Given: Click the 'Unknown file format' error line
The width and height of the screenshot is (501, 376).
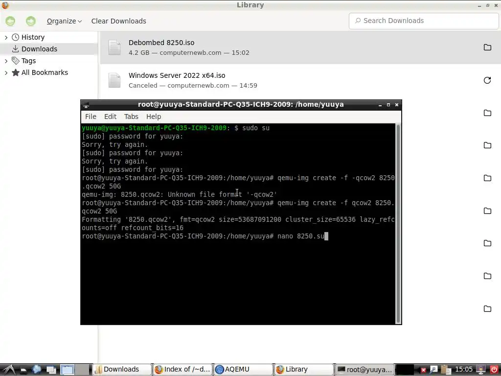Looking at the screenshot, I should pyautogui.click(x=179, y=195).
